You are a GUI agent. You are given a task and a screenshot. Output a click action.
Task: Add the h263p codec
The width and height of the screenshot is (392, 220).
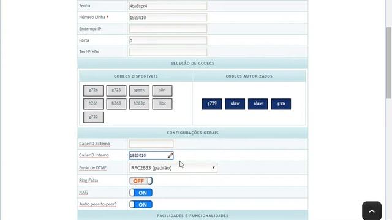click(139, 104)
